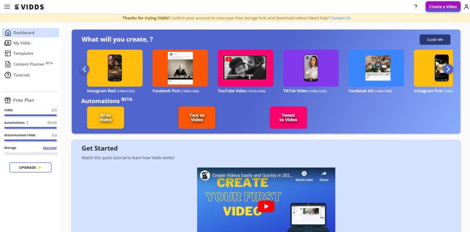Viewport: 470px width, 232px height.
Task: Open the user account profile icon
Action: click(x=465, y=7)
